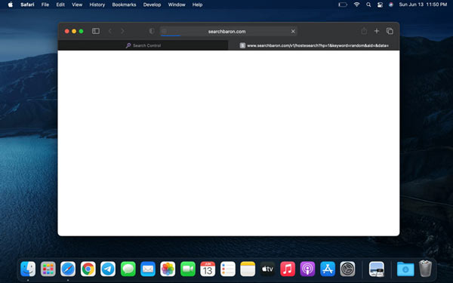The height and width of the screenshot is (283, 453).
Task: Open the Edit menu
Action: 60,5
